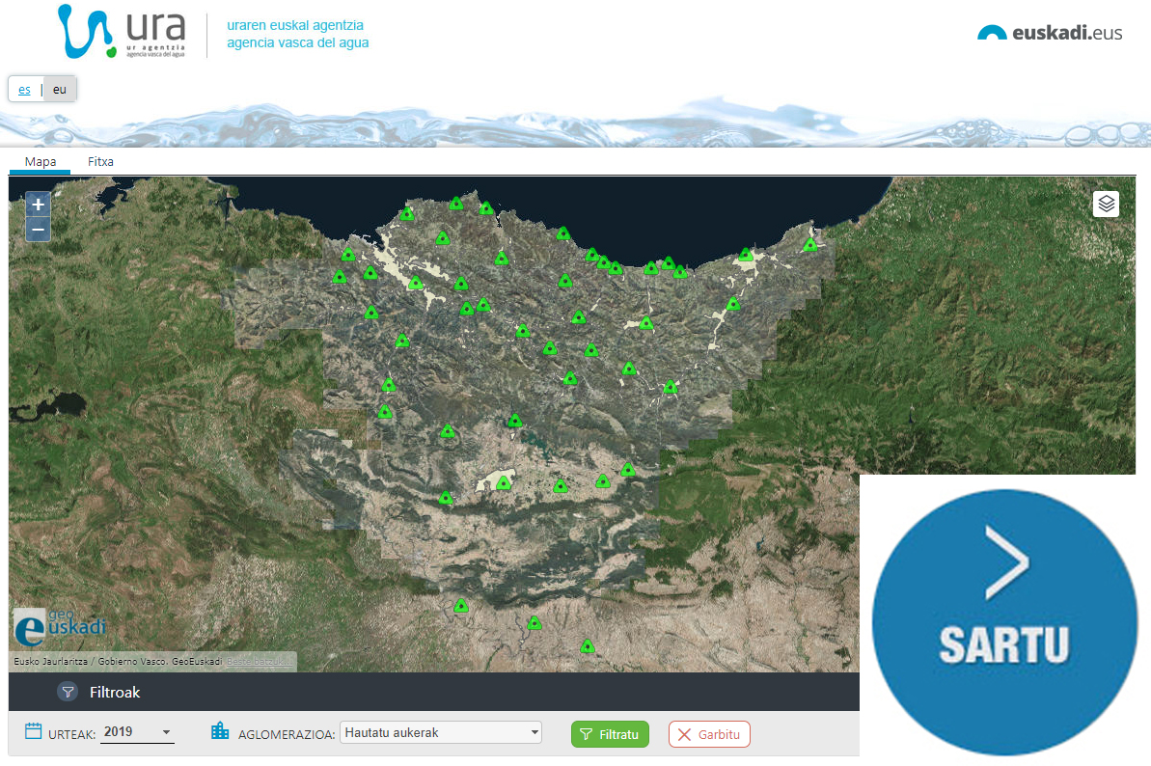Image resolution: width=1151 pixels, height=766 pixels.
Task: Zoom out of the map
Action: point(38,230)
